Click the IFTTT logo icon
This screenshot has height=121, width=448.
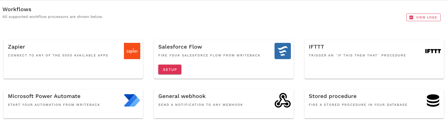coord(433,51)
